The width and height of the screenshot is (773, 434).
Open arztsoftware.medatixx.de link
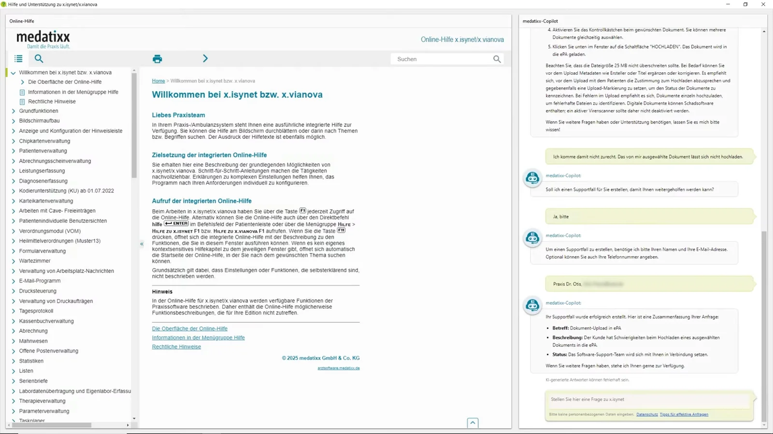pyautogui.click(x=338, y=368)
